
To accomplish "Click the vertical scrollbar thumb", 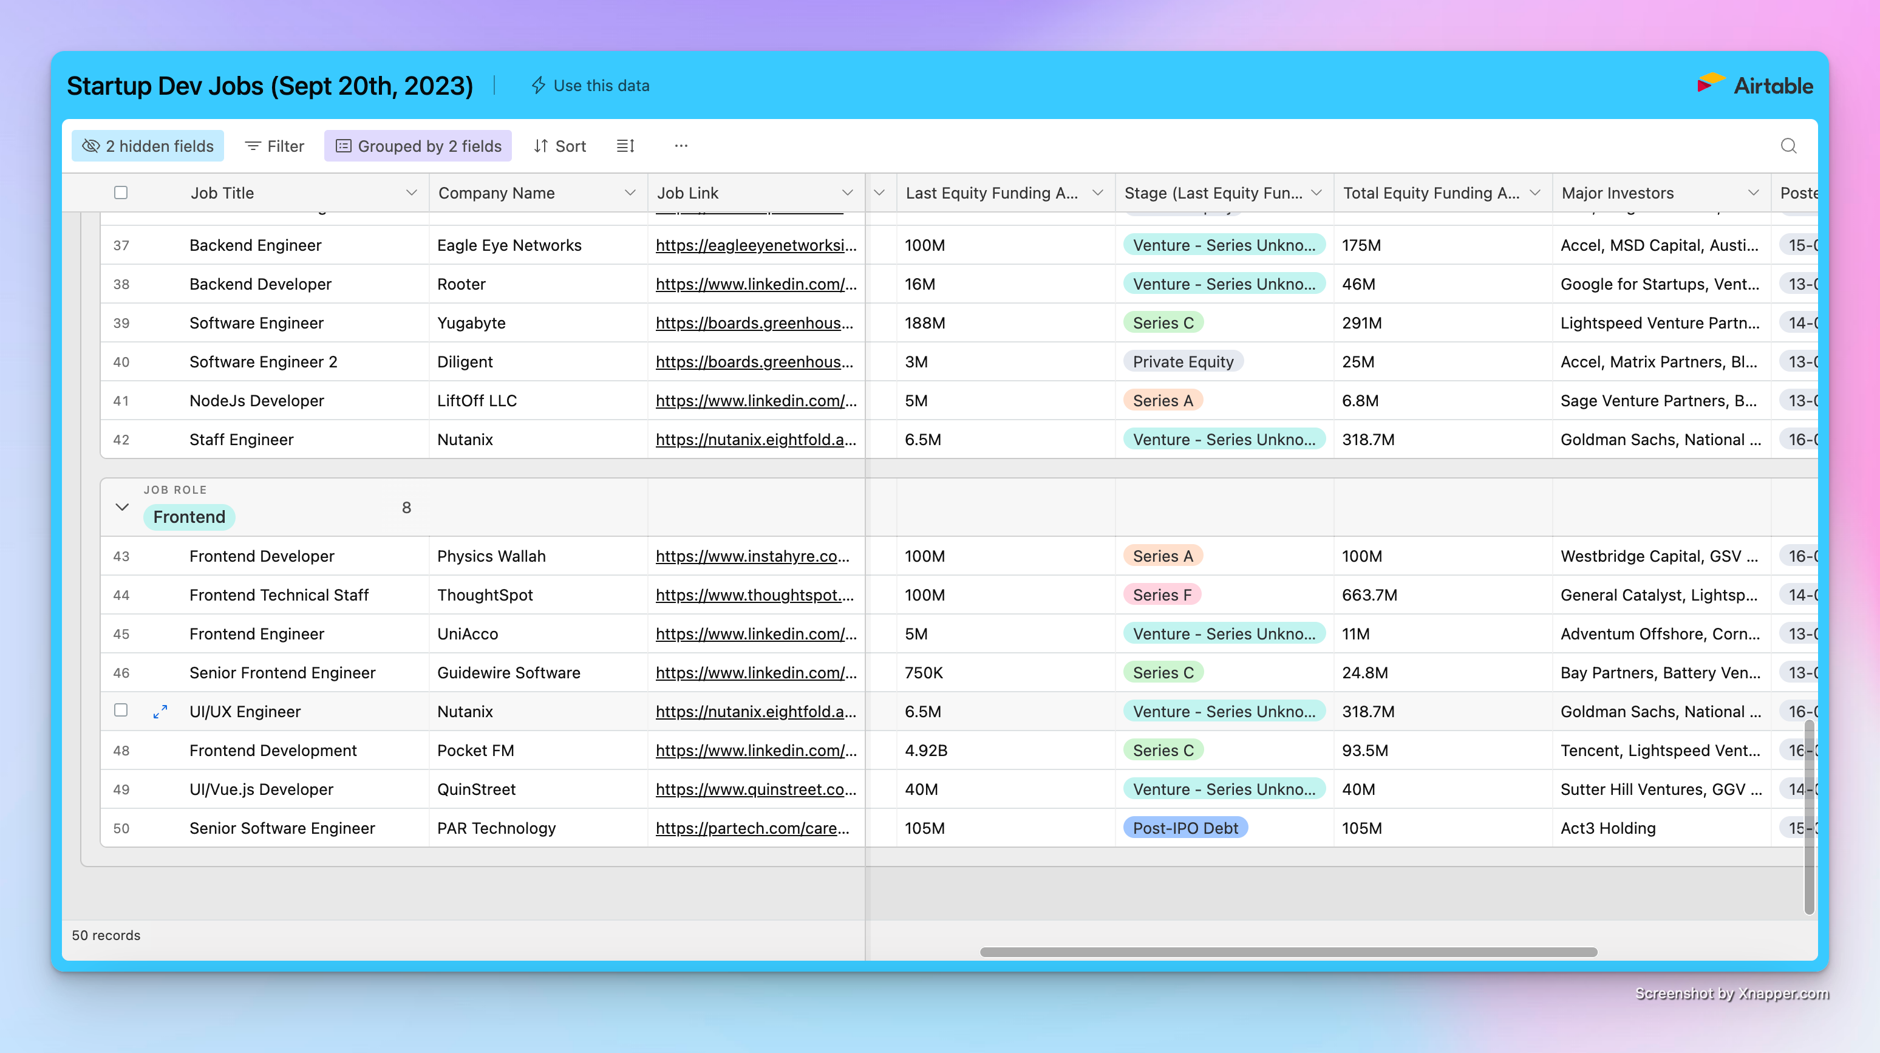I will click(x=1808, y=817).
